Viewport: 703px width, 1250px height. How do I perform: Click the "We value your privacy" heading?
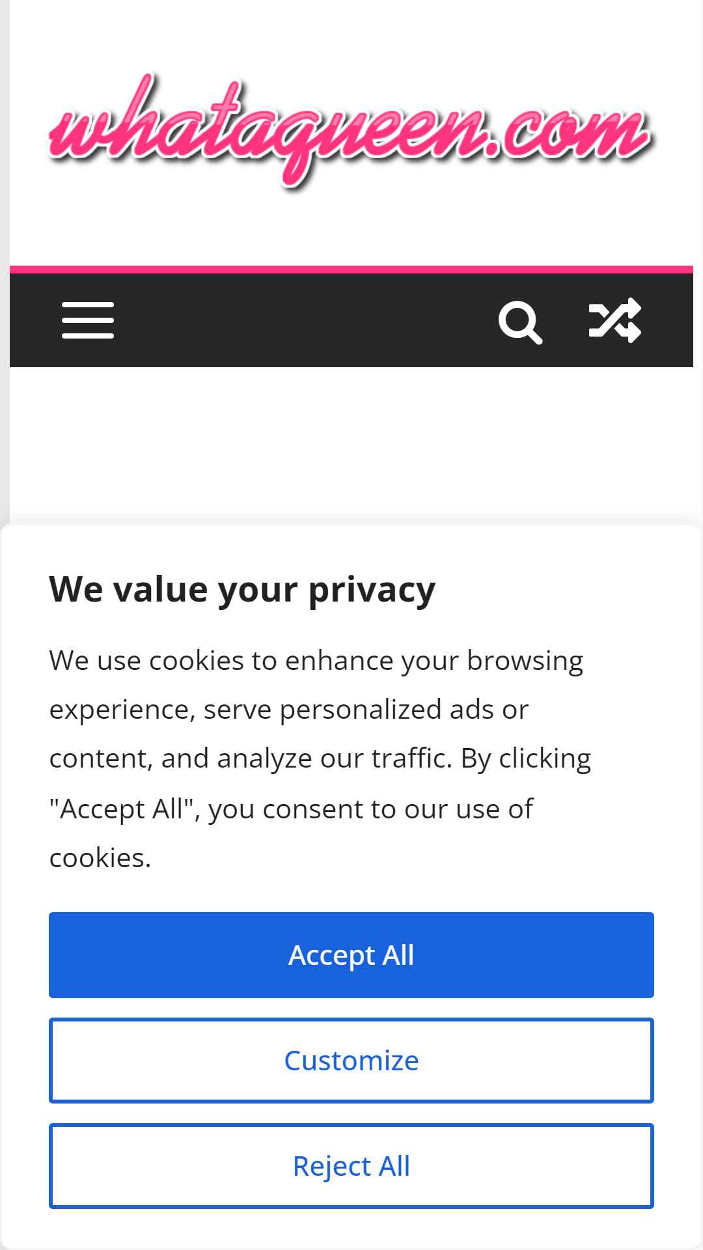click(x=242, y=589)
